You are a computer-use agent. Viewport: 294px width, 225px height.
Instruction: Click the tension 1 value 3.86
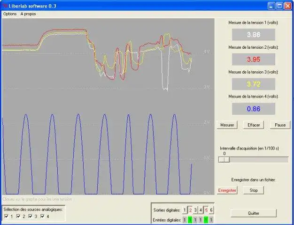coord(254,34)
